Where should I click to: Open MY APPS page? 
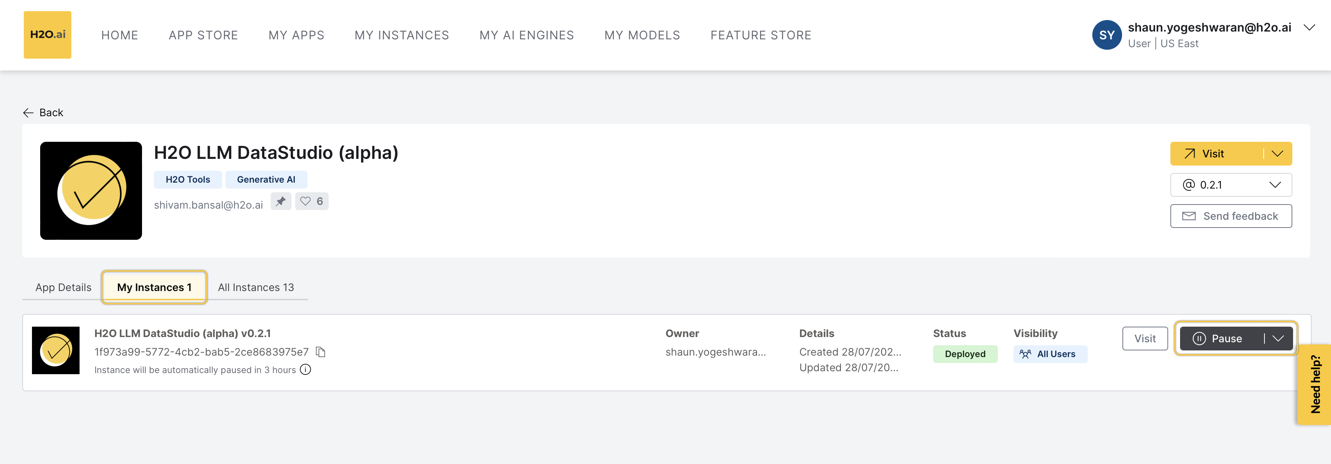coord(296,35)
